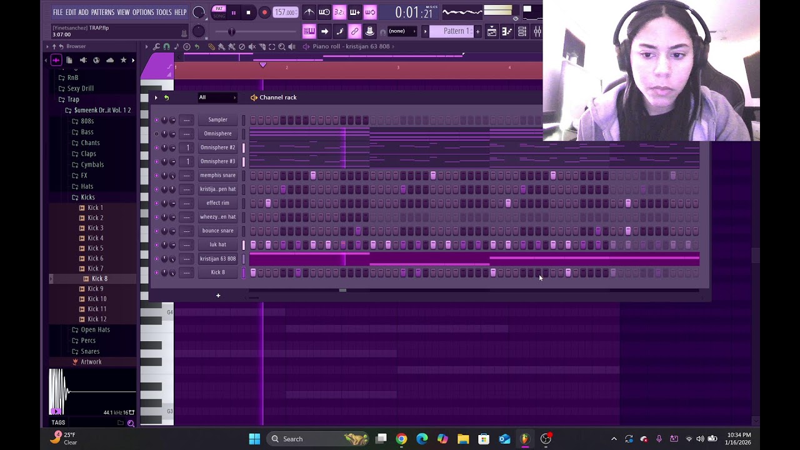
Task: Click the browser search magnifier icon
Action: 131,423
